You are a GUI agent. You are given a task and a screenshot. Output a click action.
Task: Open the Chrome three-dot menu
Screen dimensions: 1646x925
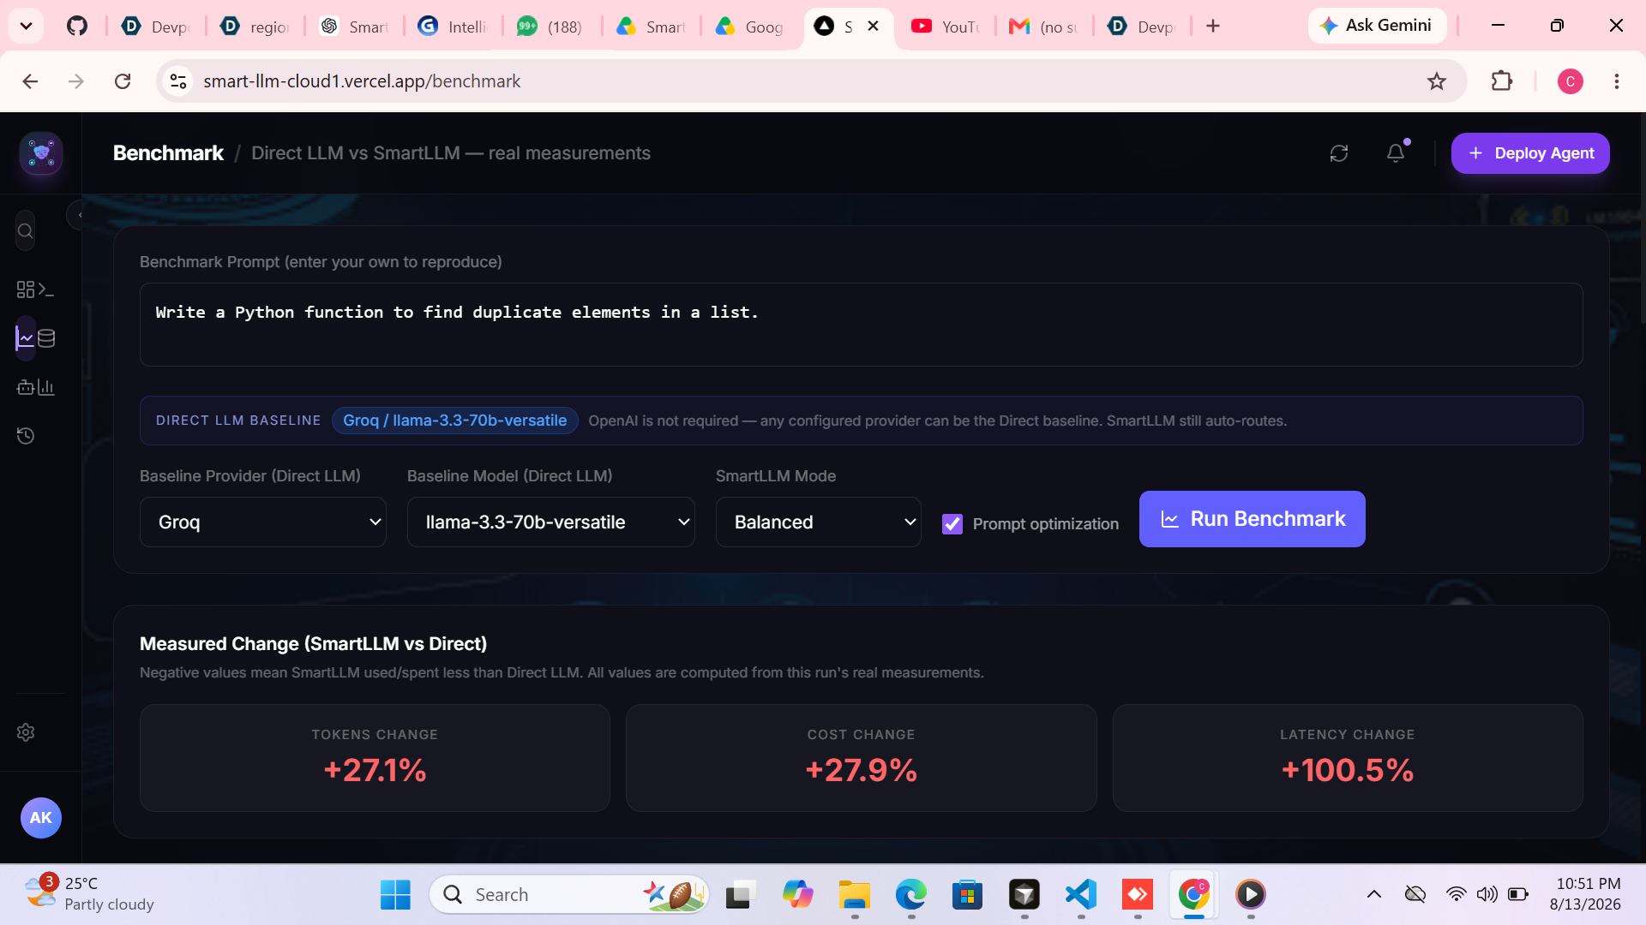[x=1617, y=81]
